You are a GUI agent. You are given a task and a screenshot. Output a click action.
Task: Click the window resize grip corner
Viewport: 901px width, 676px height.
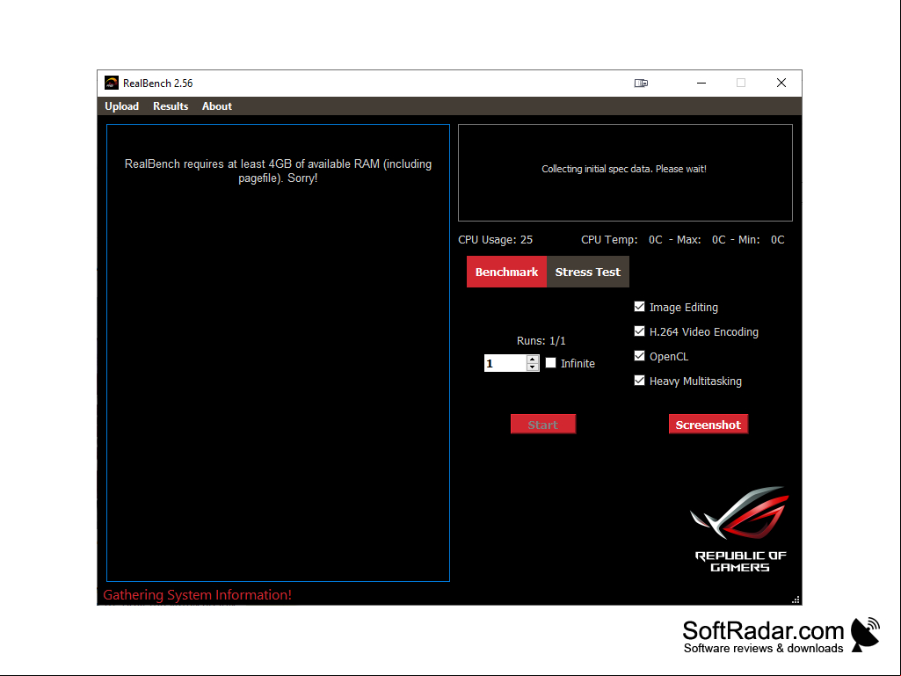(796, 600)
